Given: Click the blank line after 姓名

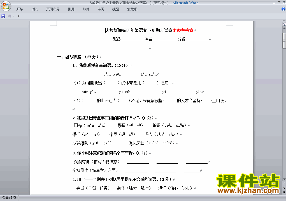Looking at the screenshot, I should [x=165, y=39].
